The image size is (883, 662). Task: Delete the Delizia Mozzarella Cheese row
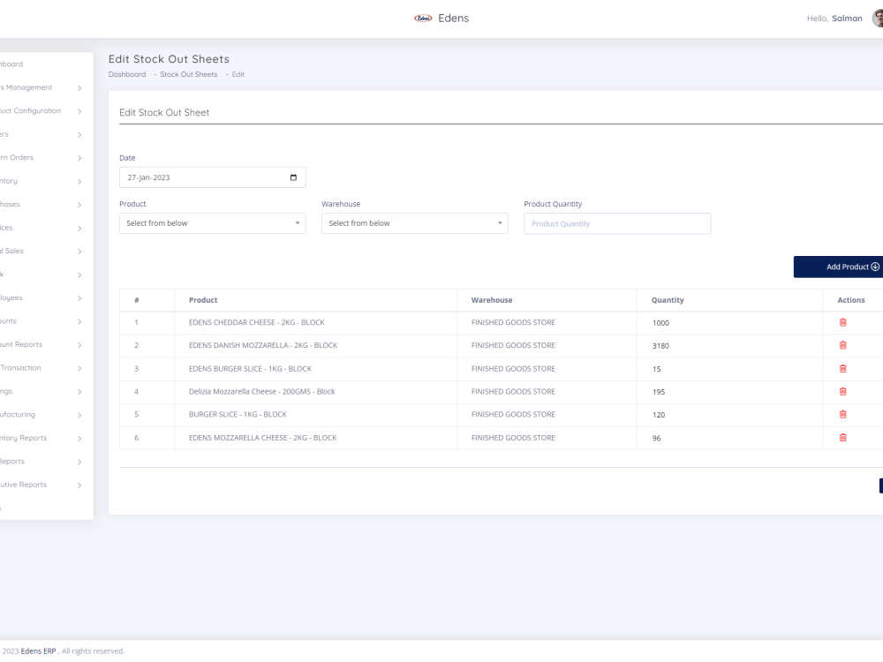[842, 391]
